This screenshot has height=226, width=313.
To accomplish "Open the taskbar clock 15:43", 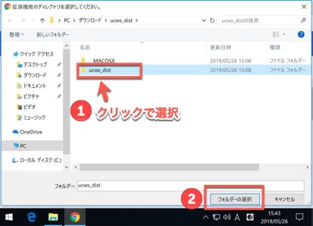I will coord(274,217).
